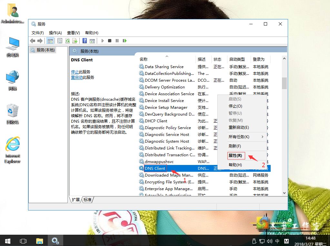Select DCOM Server Process Launcher row
The image size is (330, 246).
(205, 80)
